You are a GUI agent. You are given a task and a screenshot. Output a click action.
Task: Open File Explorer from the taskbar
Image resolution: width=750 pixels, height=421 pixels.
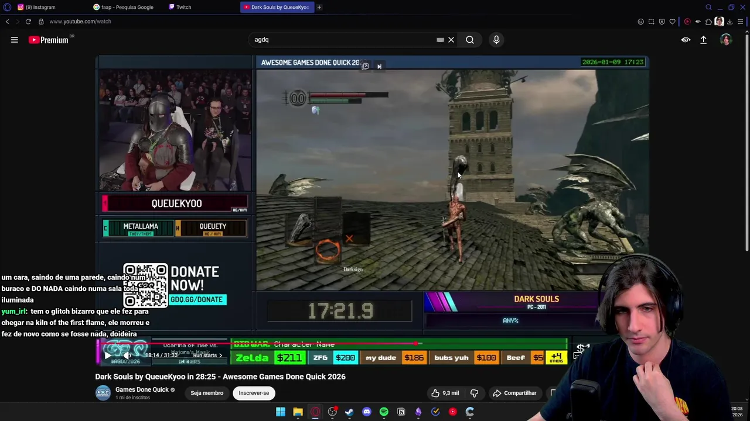pos(298,412)
